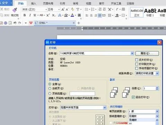Apply Superscript X² formatting
Viewport: 166px width, 125px height.
click(x=48, y=15)
